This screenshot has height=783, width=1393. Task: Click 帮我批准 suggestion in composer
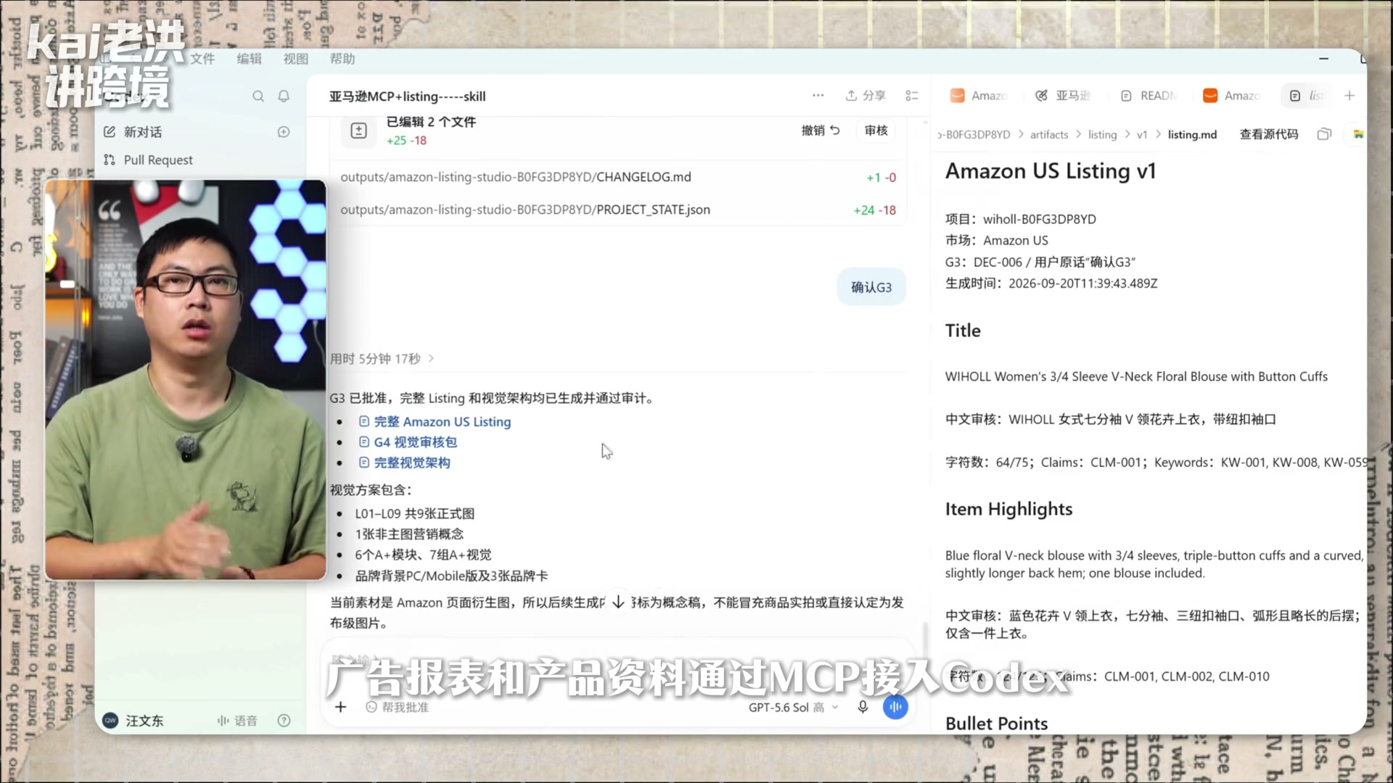398,707
